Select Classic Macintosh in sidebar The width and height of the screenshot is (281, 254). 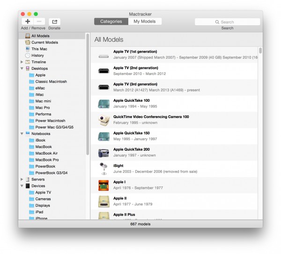point(48,82)
